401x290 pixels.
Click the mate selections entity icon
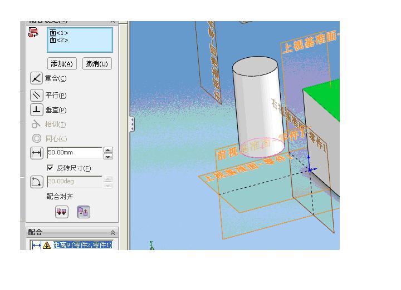33,32
